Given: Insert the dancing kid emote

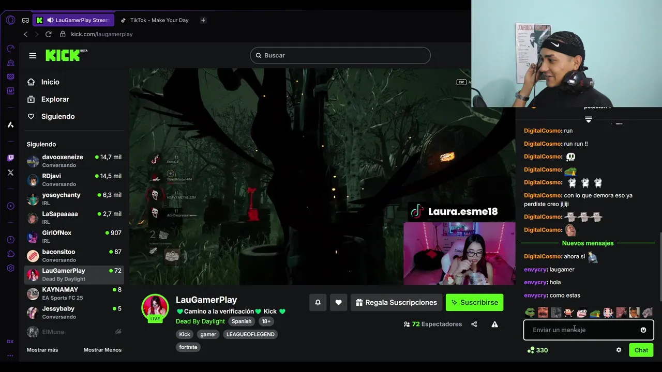Looking at the screenshot, I should 569,312.
